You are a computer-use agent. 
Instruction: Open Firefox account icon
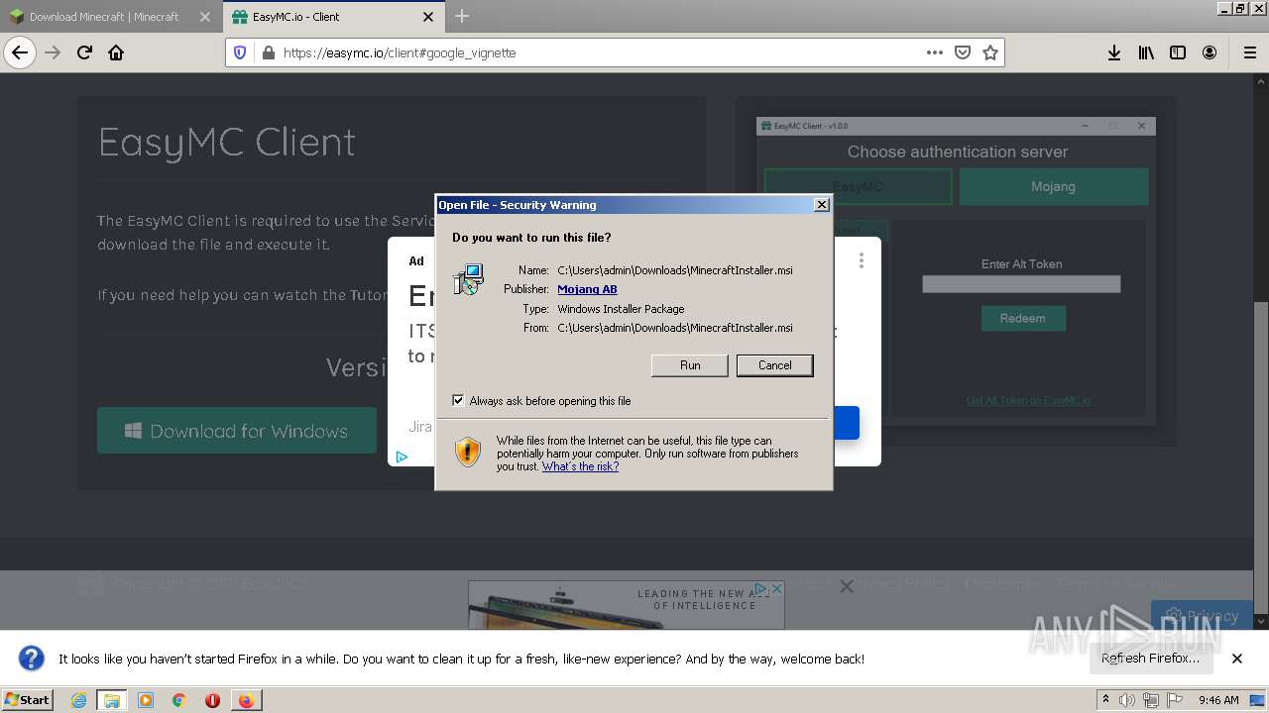[x=1210, y=52]
